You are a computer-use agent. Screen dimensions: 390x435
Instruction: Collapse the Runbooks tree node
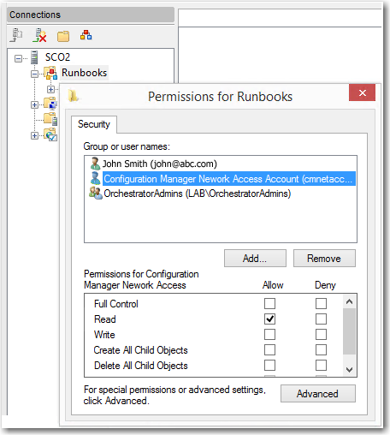pyautogui.click(x=34, y=74)
